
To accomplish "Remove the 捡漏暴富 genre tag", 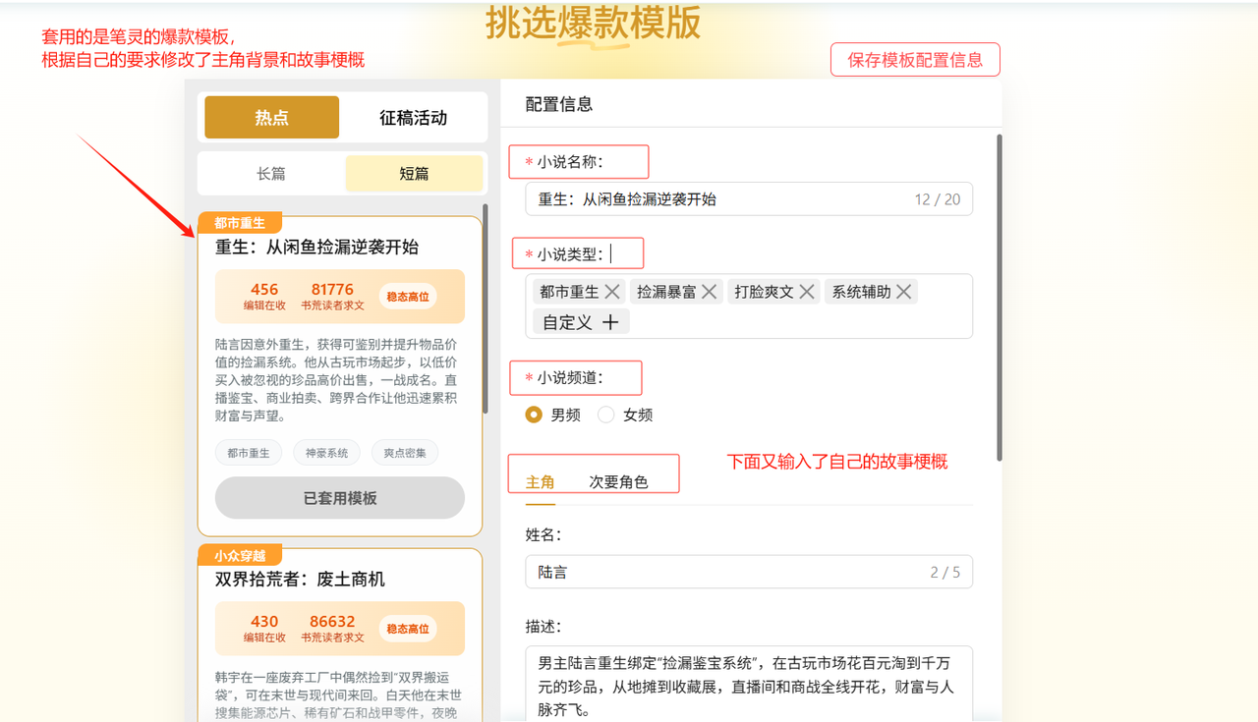I will 710,292.
